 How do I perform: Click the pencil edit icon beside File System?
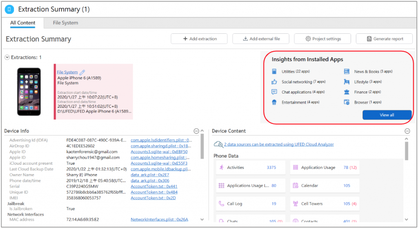point(82,72)
